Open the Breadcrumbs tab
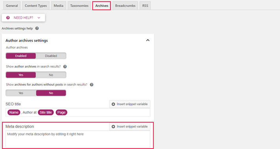The width and height of the screenshot is (280, 149). click(x=125, y=6)
